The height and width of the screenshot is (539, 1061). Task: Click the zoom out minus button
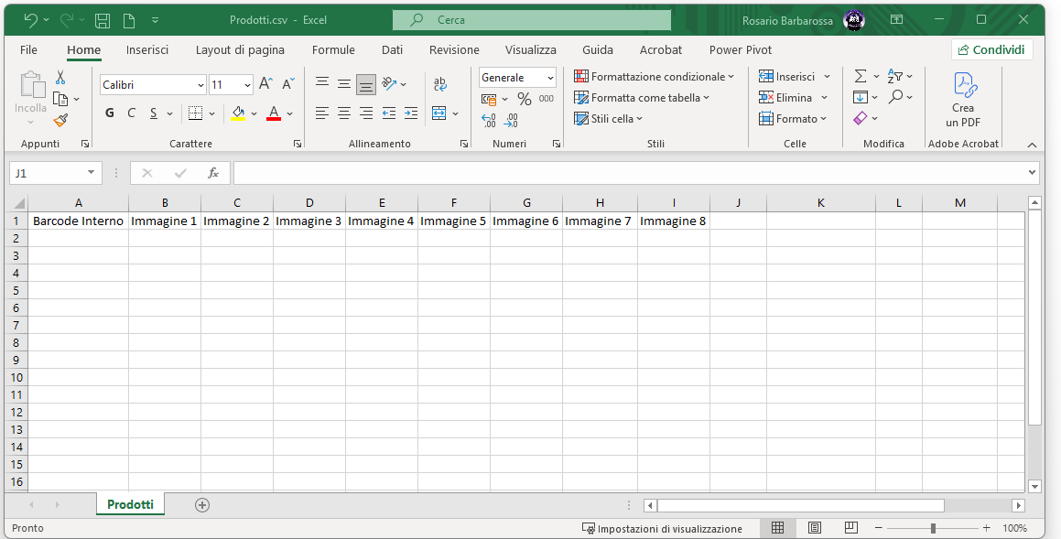(x=878, y=528)
